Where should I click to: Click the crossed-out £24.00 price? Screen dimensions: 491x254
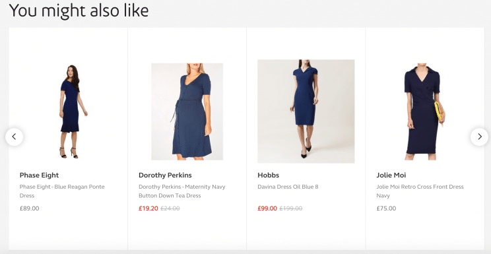click(x=170, y=208)
